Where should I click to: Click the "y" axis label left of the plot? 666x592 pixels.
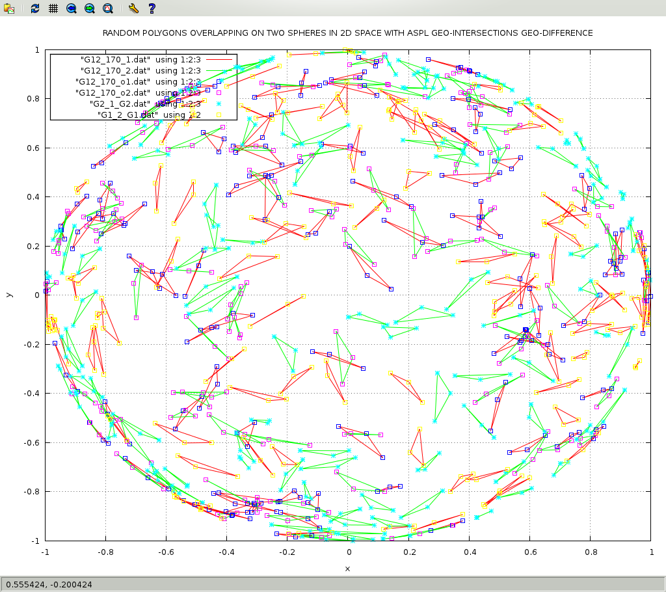point(8,295)
